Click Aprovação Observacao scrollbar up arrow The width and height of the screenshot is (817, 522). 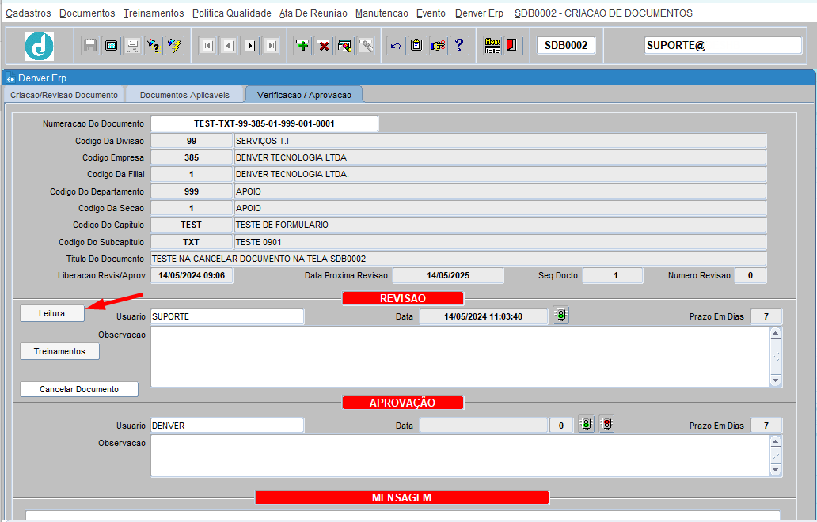[x=776, y=441]
